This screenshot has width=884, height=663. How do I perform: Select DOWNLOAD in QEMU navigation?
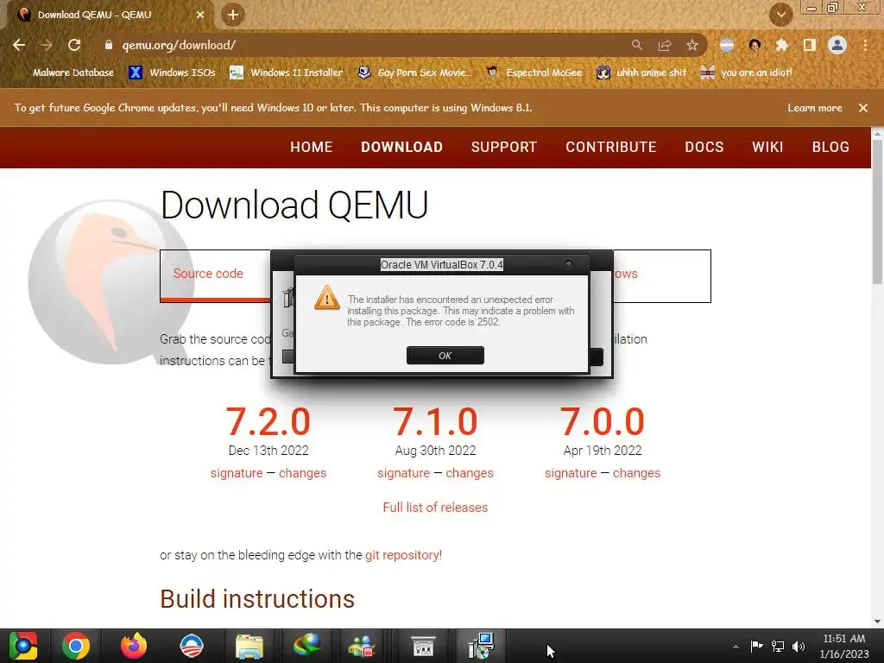coord(401,147)
